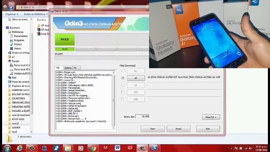Show hidden system tray icons arrow

tap(231, 148)
